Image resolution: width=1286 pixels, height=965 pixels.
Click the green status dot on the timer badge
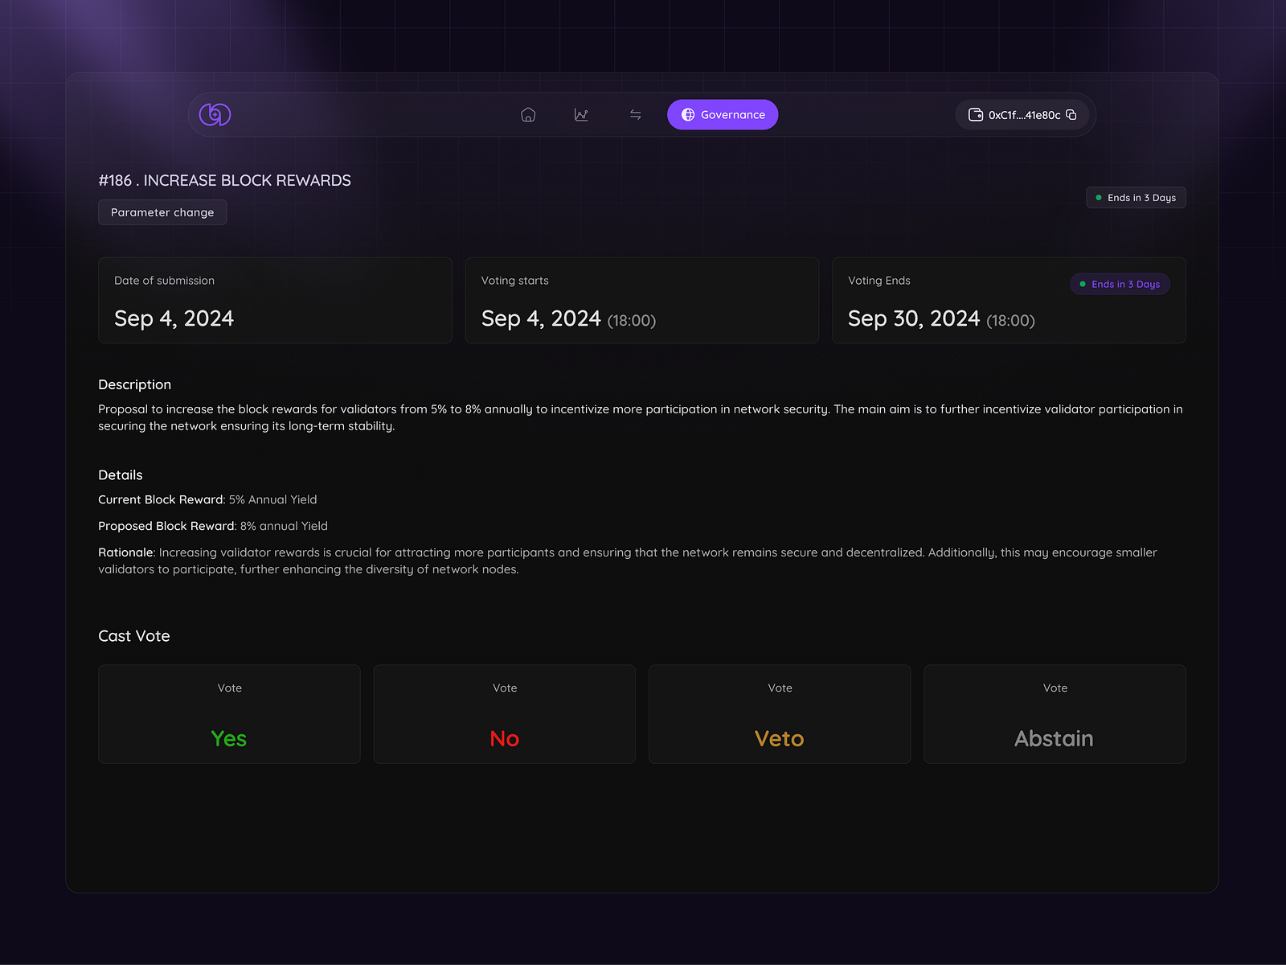pos(1099,197)
